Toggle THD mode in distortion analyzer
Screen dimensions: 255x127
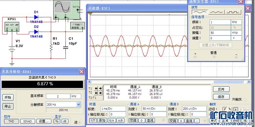coord(11,121)
